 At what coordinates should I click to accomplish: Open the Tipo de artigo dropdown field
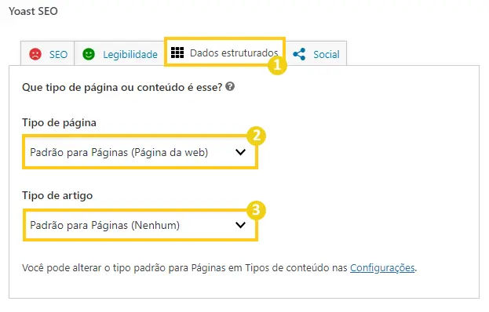pos(140,225)
